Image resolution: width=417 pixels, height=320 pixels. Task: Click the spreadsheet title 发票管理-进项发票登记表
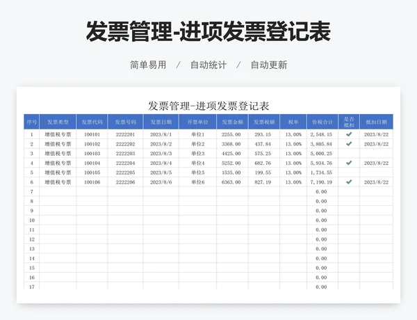point(208,106)
